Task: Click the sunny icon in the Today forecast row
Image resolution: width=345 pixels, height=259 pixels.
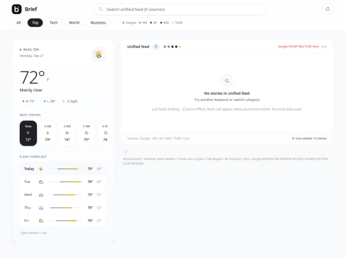Action: tap(41, 169)
